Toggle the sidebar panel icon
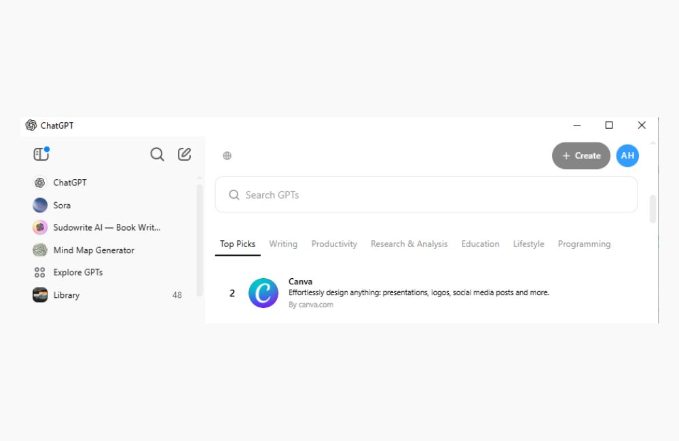 pos(41,154)
